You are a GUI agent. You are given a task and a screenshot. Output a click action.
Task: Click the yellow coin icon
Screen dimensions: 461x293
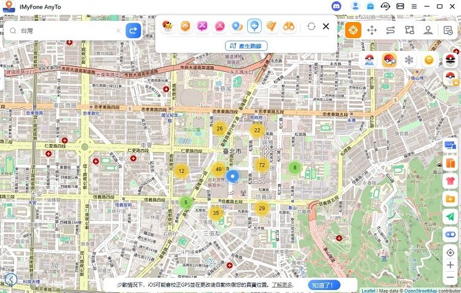(x=428, y=60)
